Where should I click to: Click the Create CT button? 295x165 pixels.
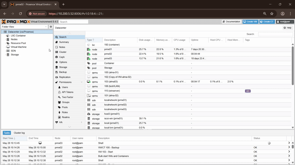(x=267, y=22)
